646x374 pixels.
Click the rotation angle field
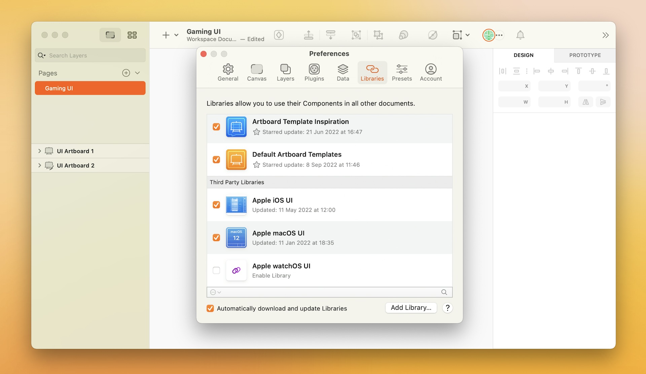pos(594,86)
